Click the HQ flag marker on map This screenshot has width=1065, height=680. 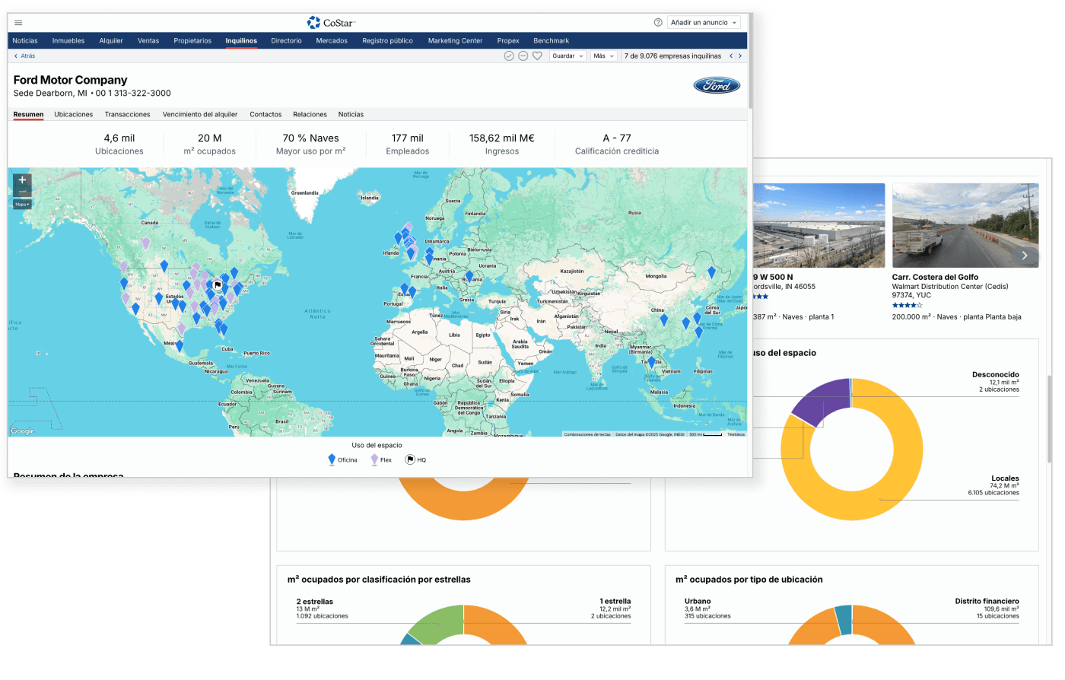coord(218,285)
